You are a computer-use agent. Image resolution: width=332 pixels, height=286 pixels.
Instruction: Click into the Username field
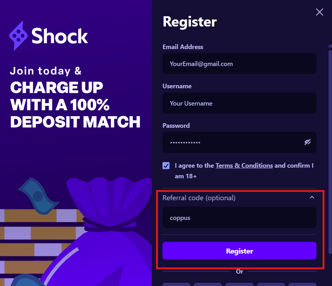click(x=239, y=103)
